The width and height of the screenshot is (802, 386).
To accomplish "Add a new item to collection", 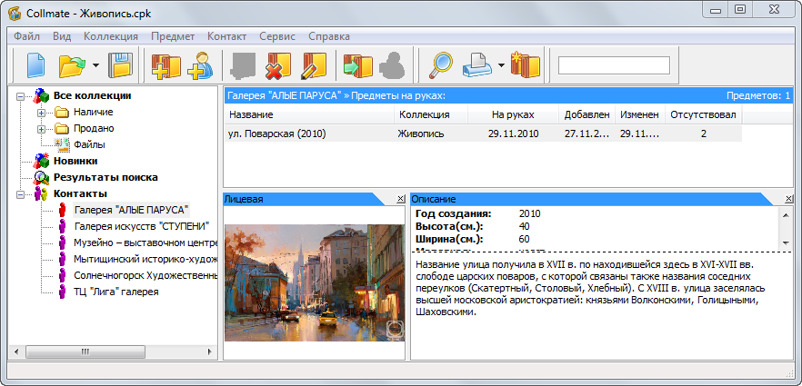I will [166, 65].
